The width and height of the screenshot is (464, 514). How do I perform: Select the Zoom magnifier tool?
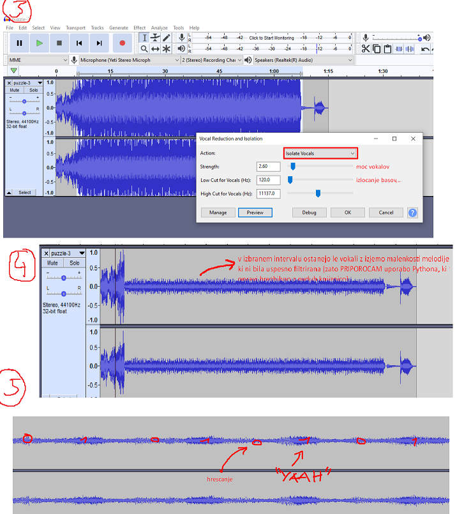pos(144,49)
